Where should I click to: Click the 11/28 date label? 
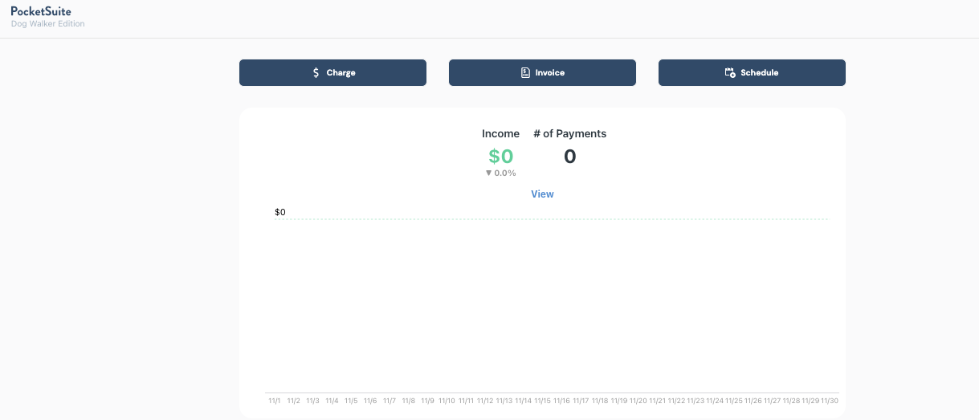pyautogui.click(x=791, y=401)
